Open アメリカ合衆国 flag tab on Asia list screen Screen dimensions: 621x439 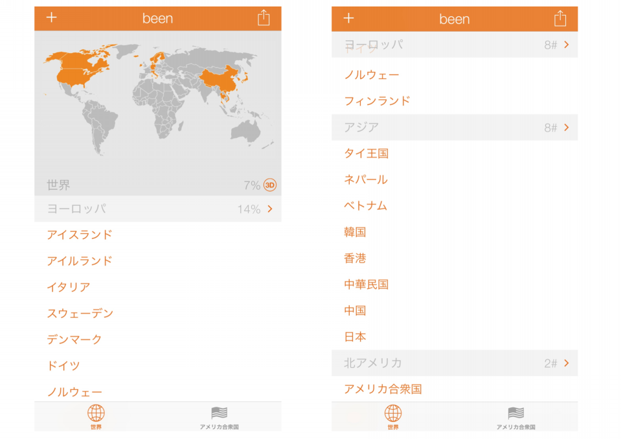[x=515, y=418]
